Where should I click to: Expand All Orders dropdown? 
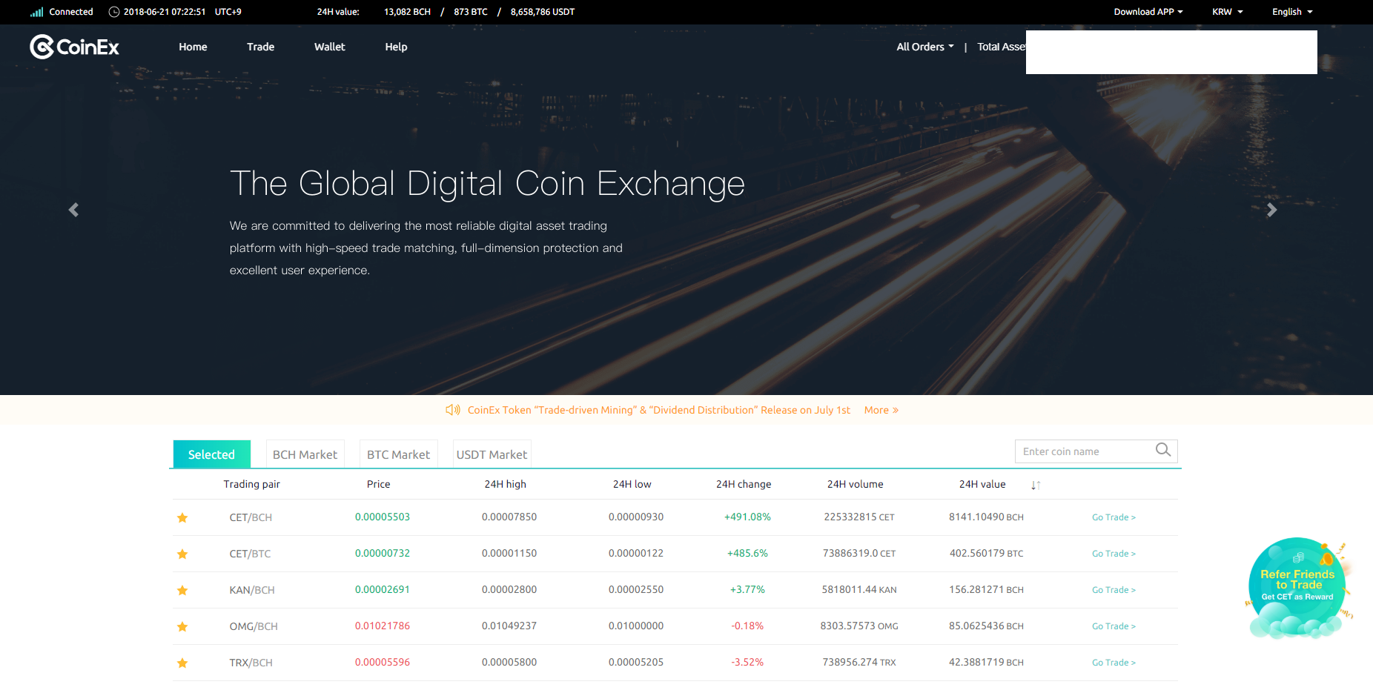click(x=925, y=47)
